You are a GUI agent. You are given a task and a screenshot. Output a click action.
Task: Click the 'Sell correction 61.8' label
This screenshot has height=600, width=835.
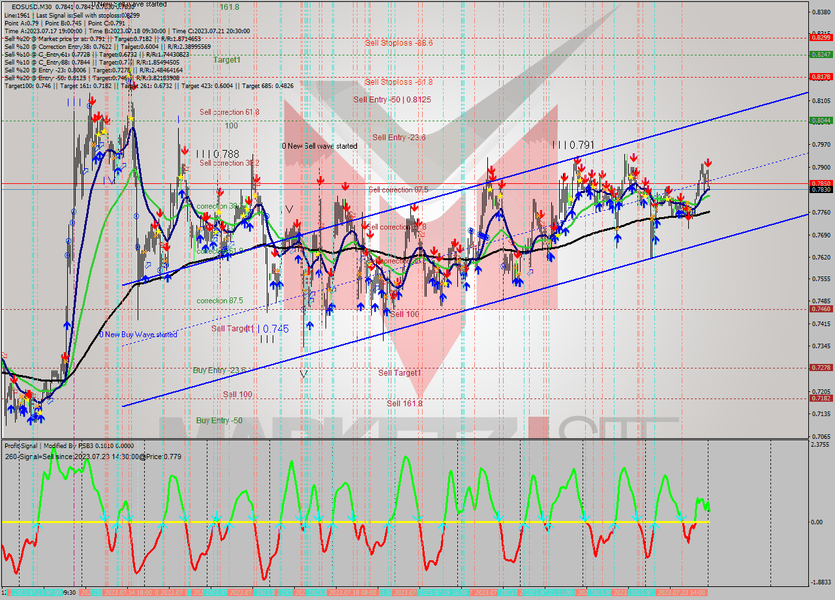[230, 112]
